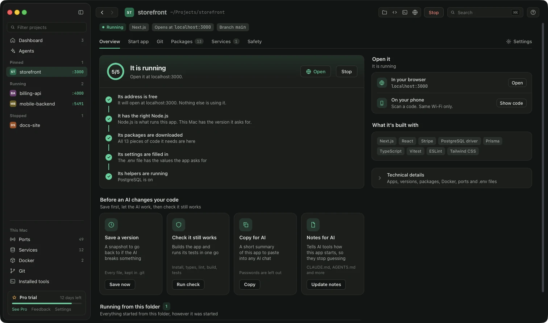Open Ports in This Mac section
548x323 pixels.
click(x=47, y=239)
